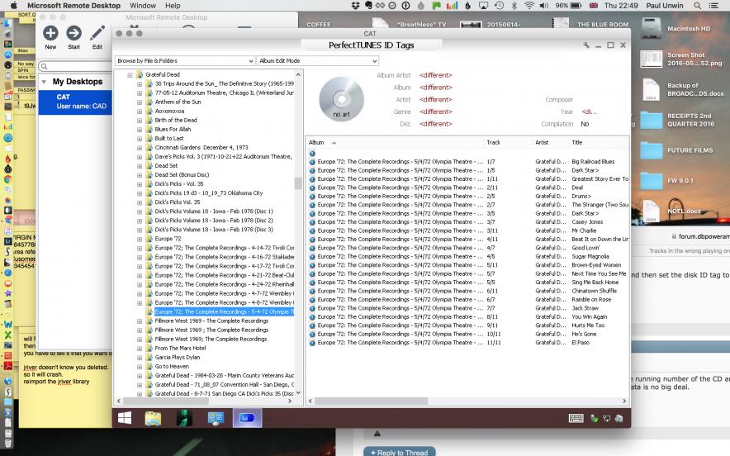Open the 'Browse by File & Folders' dropdown

pyautogui.click(x=185, y=60)
